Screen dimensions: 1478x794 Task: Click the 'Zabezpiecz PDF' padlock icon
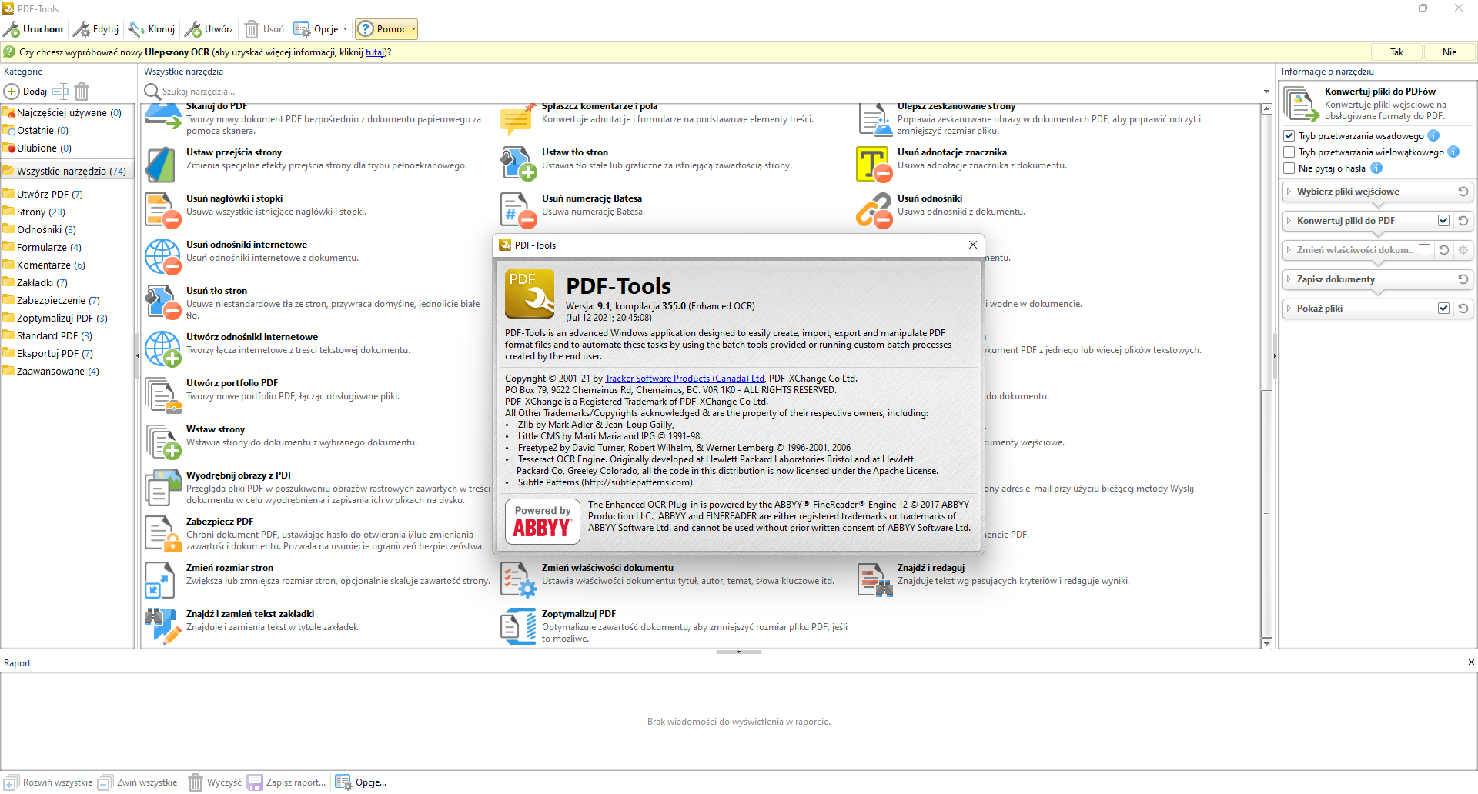pyautogui.click(x=162, y=533)
